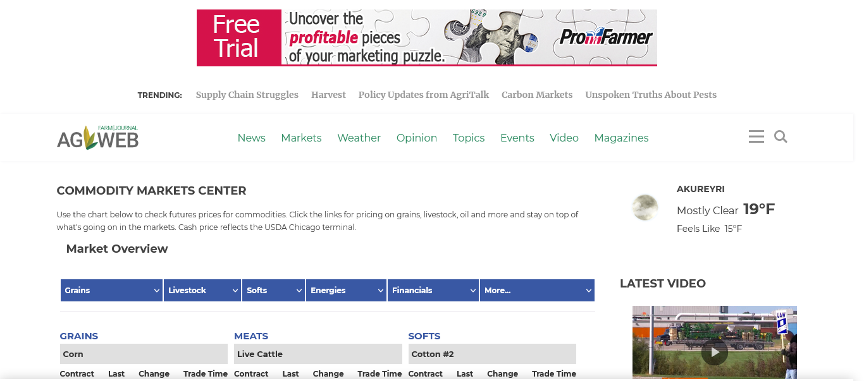
Task: Click the Pro Farmer Free Trial banner
Action: pyautogui.click(x=426, y=38)
